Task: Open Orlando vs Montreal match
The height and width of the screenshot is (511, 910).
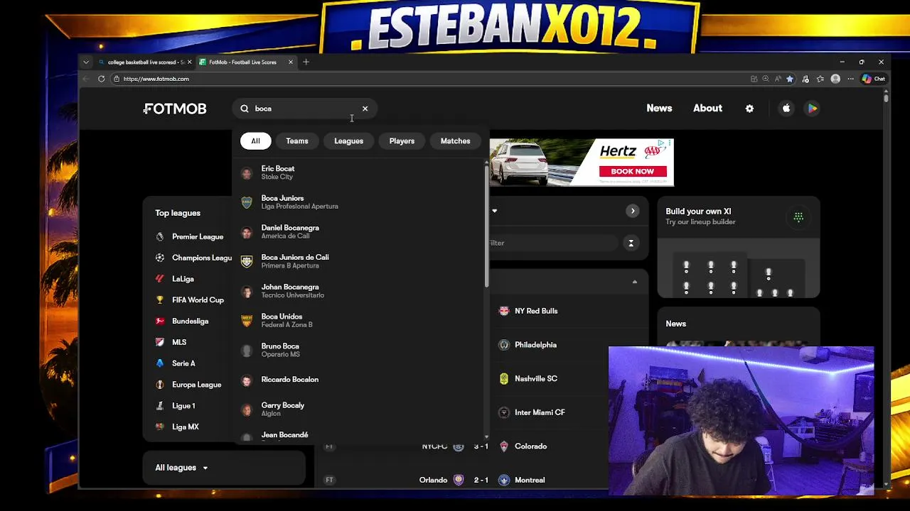Action: pos(481,480)
